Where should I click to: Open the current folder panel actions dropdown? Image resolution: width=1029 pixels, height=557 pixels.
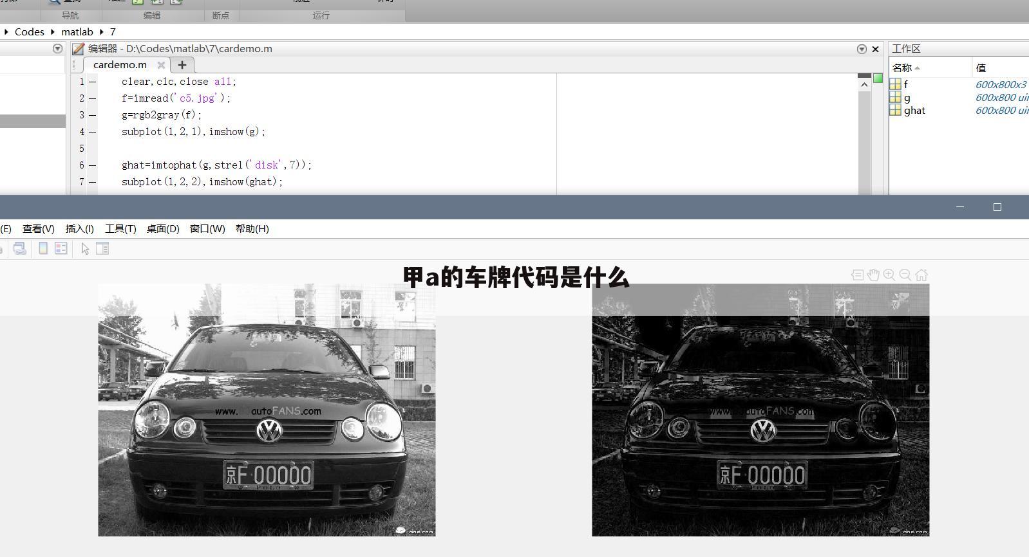[x=57, y=48]
